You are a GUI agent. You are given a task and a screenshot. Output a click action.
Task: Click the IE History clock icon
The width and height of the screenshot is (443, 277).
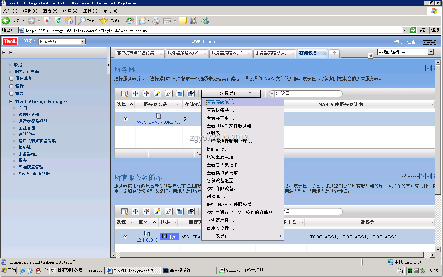coord(129,21)
